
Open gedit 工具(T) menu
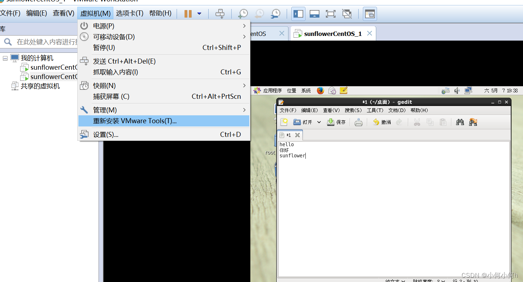375,110
